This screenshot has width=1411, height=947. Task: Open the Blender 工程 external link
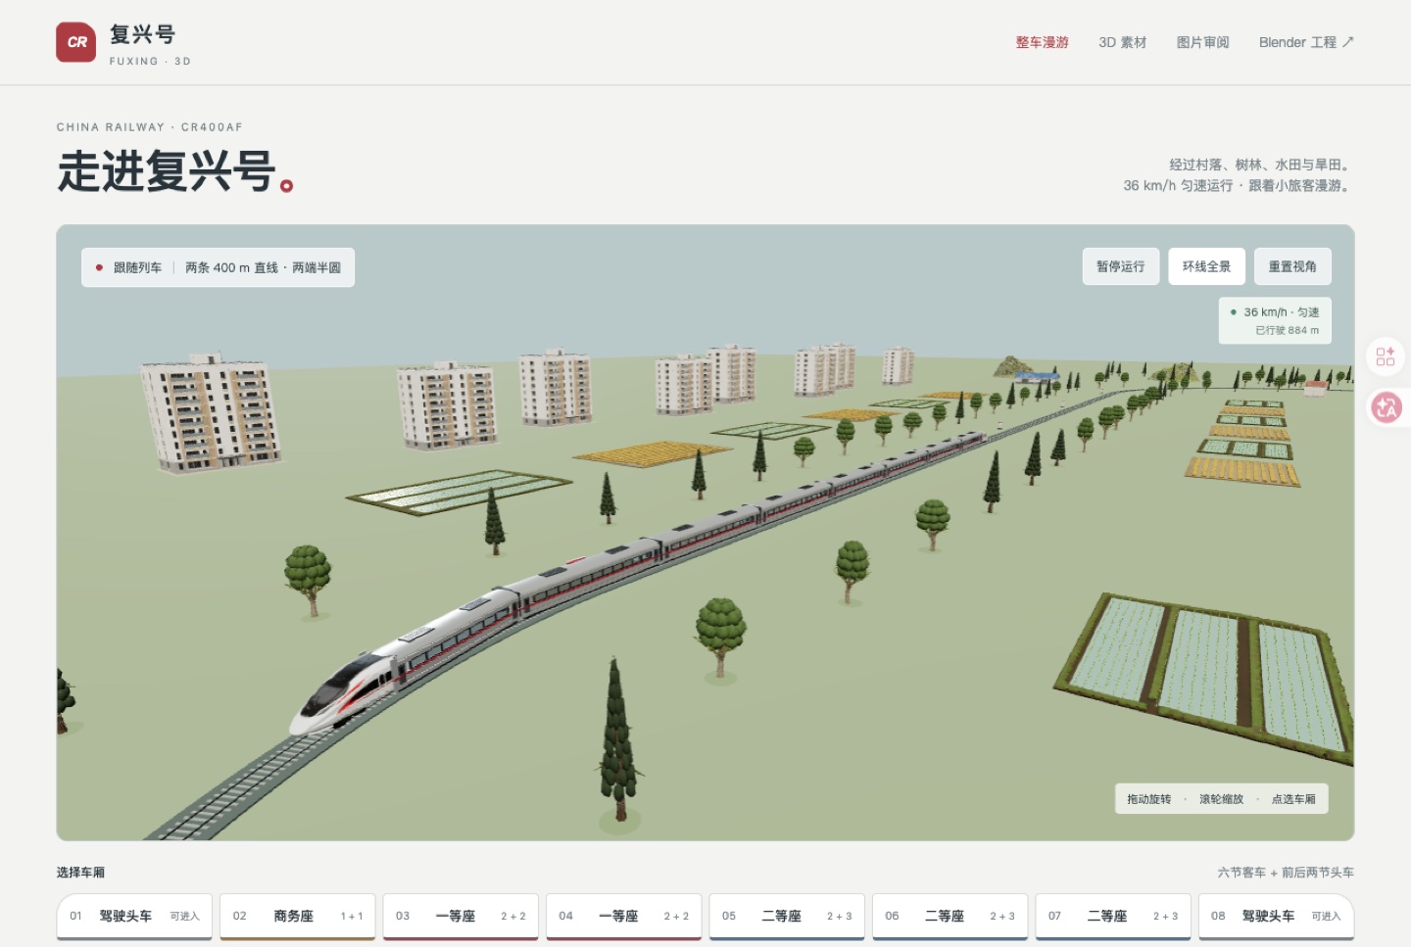point(1306,42)
